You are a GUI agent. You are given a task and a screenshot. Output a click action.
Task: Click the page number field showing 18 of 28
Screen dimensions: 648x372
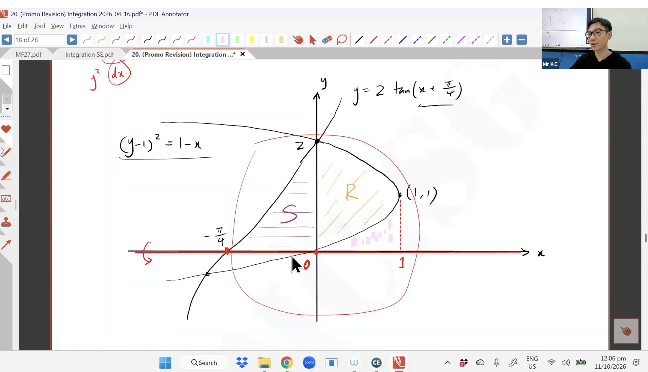point(39,40)
